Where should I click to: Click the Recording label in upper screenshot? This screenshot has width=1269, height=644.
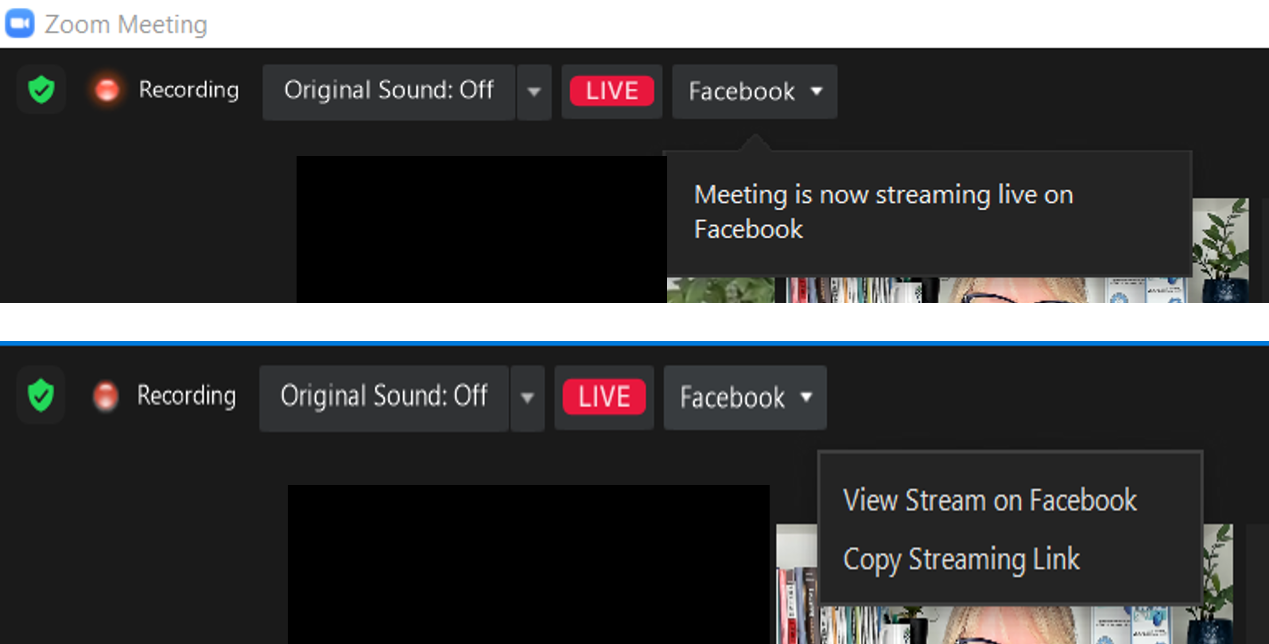(189, 90)
